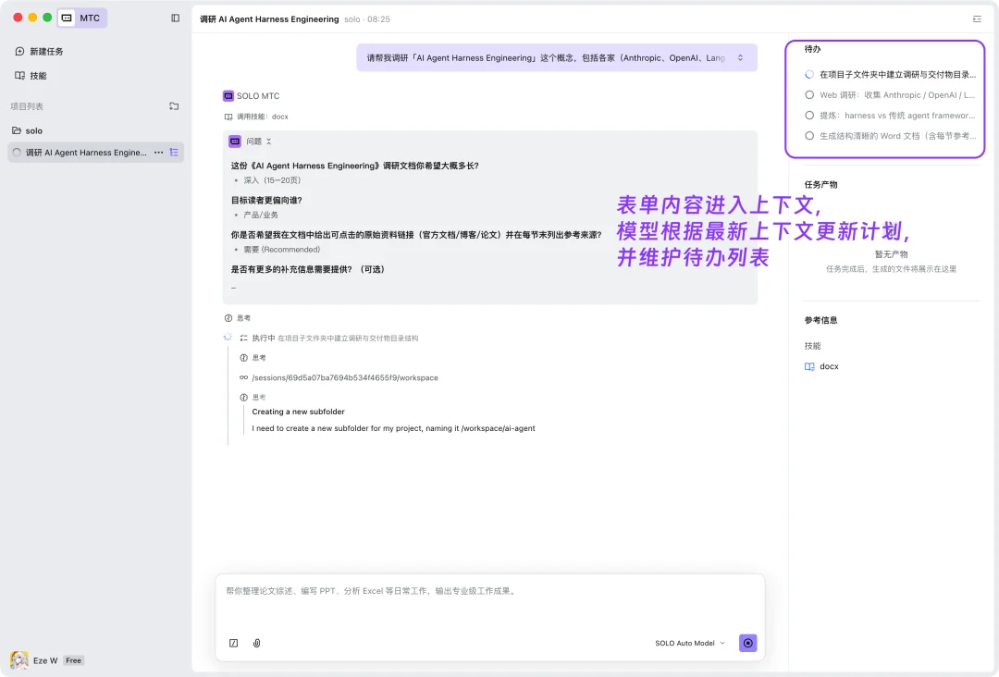Open the docx skill icon under 参考信息
The image size is (999, 677).
[808, 366]
